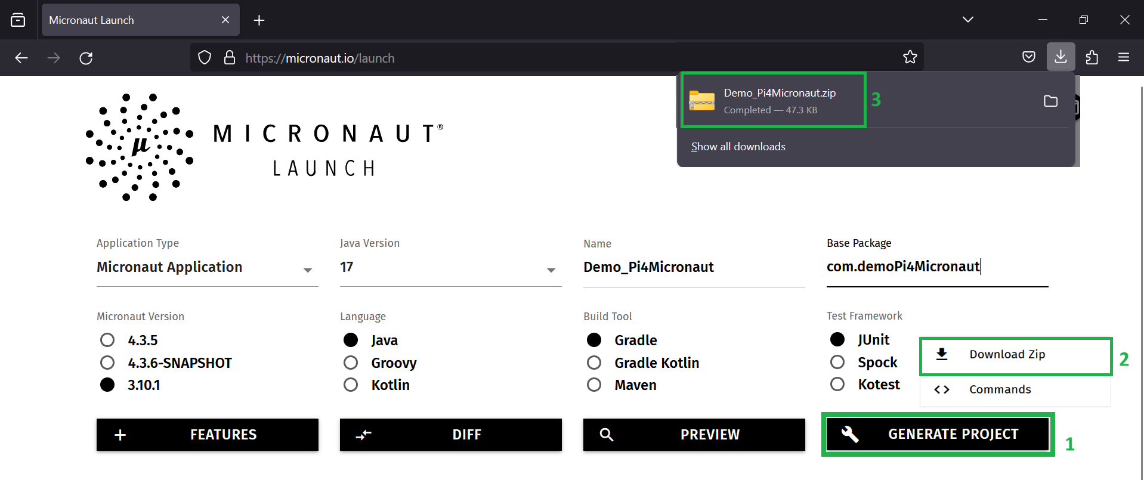This screenshot has width=1144, height=480.
Task: Click the tracking protection shield icon
Action: click(x=205, y=58)
